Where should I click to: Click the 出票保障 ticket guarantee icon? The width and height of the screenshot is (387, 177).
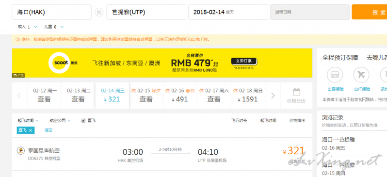pos(335,75)
